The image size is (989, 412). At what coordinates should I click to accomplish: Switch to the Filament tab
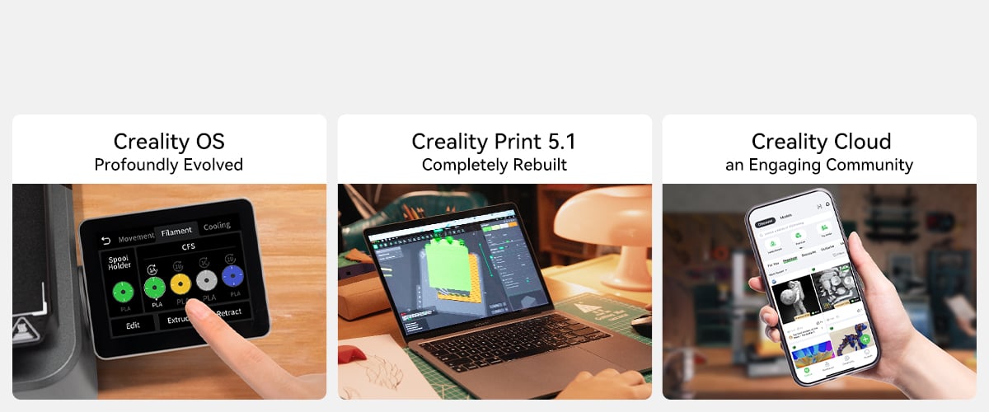point(177,232)
